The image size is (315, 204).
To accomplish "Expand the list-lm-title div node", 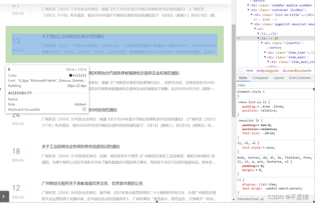I will (x=252, y=15).
